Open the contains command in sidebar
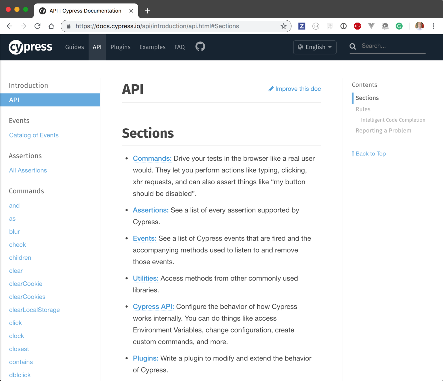 tap(21, 362)
